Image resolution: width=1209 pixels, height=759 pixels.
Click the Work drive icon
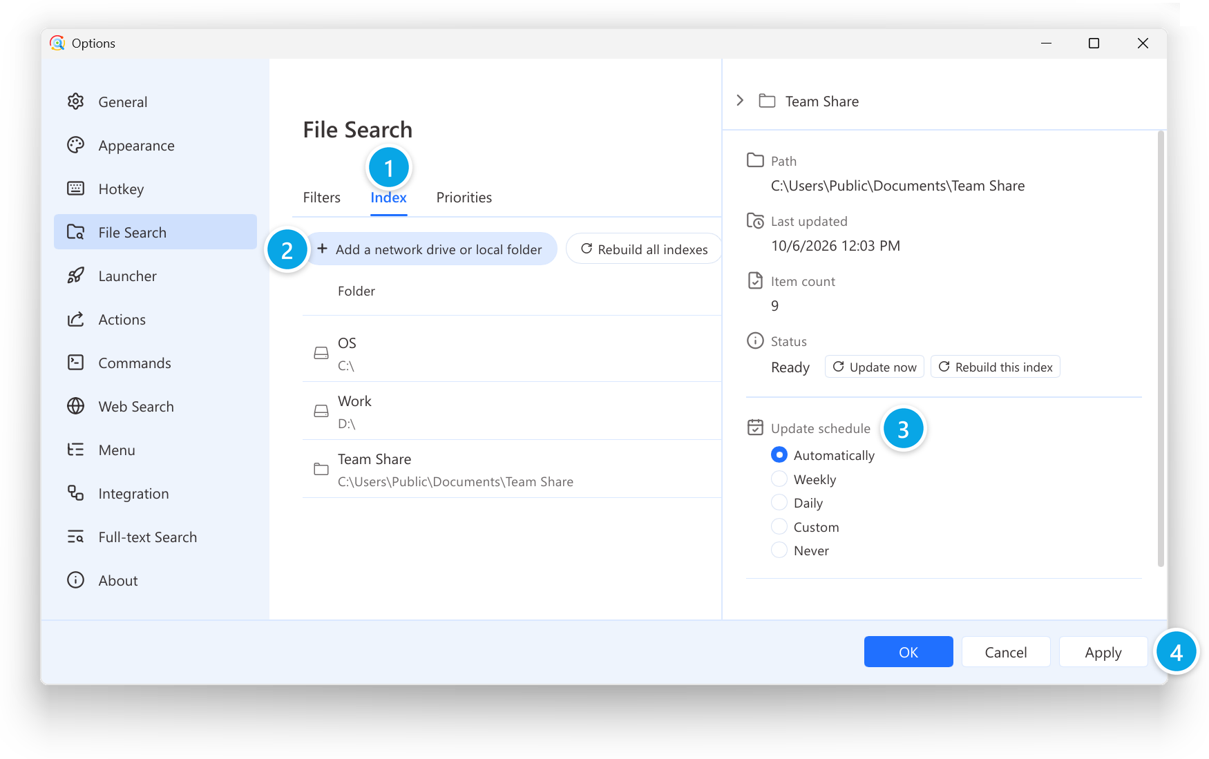pyautogui.click(x=321, y=411)
